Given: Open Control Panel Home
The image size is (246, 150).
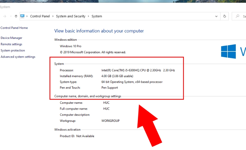Looking at the screenshot, I should tap(14, 28).
